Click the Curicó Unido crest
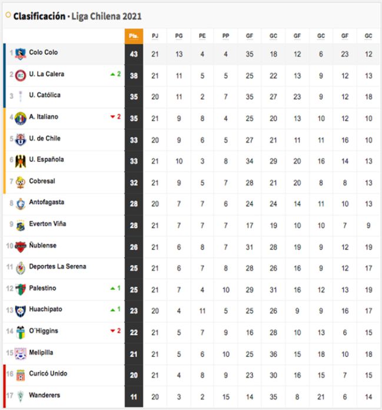 coord(21,375)
